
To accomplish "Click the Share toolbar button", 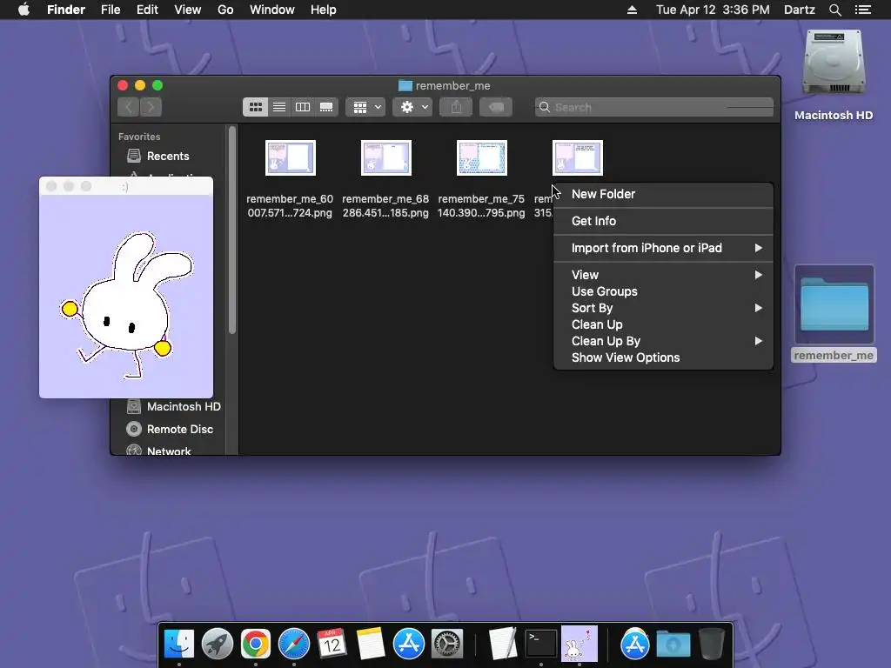I will tap(456, 107).
